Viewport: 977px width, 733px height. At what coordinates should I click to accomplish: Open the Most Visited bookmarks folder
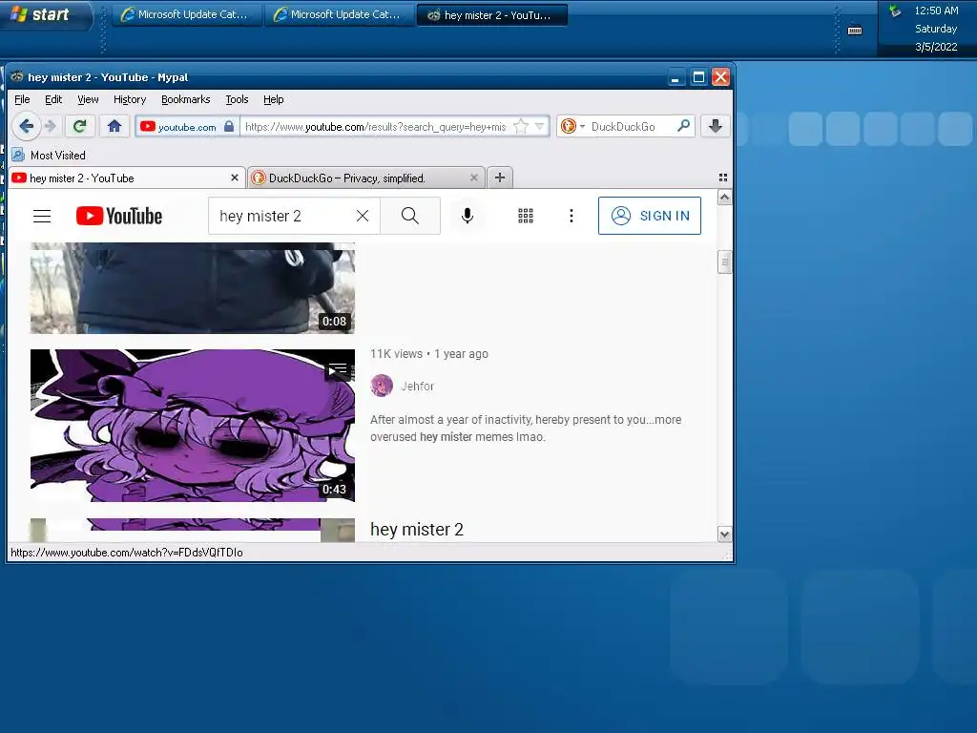[x=49, y=156]
